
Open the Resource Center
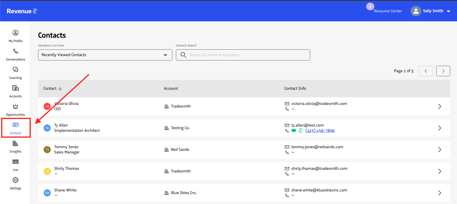click(388, 11)
